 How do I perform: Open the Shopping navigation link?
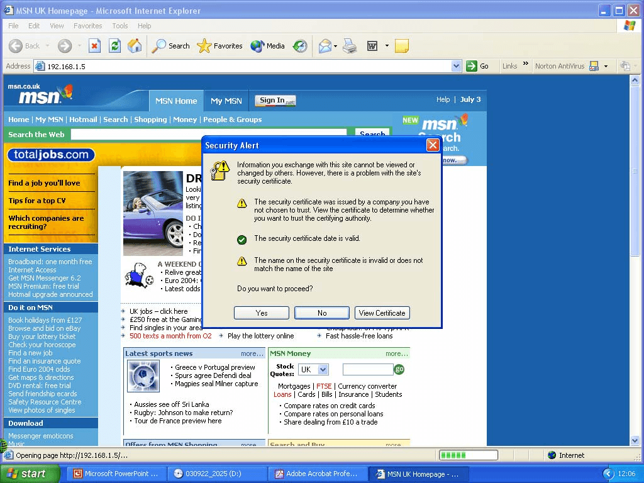[x=150, y=119]
